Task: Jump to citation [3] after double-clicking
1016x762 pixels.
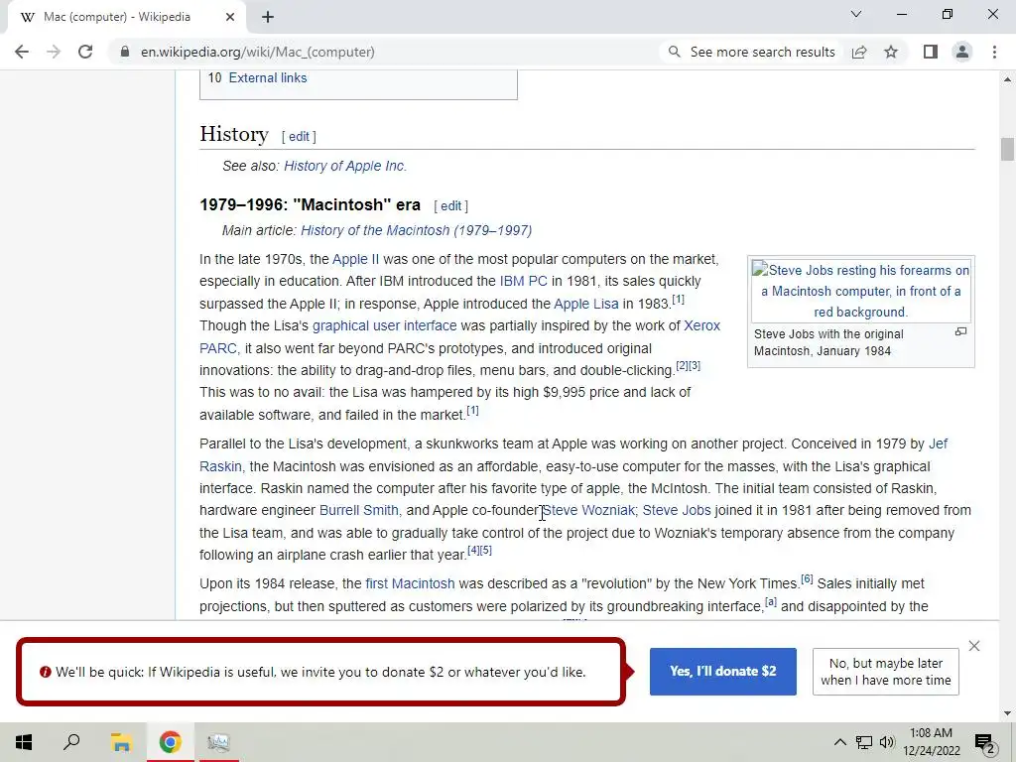Action: coord(695,365)
